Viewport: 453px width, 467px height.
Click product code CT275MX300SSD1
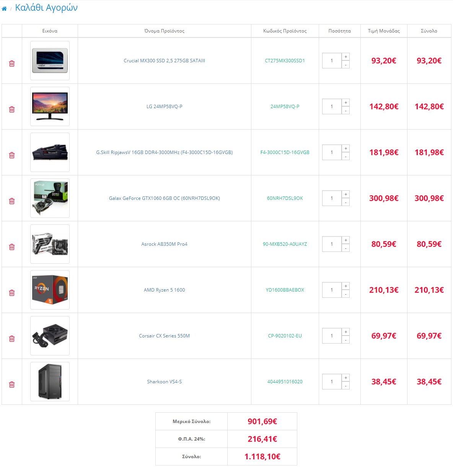point(285,61)
